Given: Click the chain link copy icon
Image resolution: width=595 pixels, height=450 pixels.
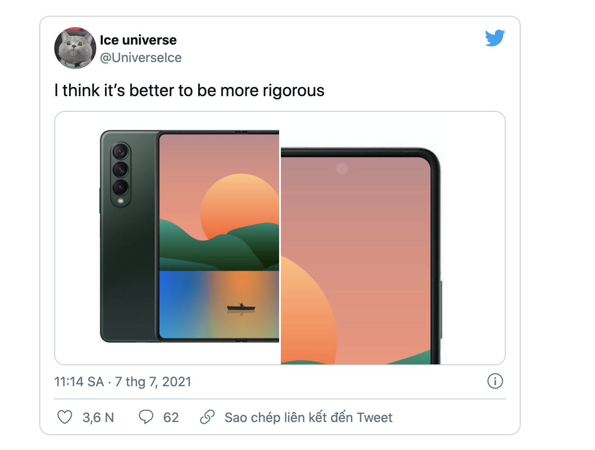Looking at the screenshot, I should [x=207, y=417].
